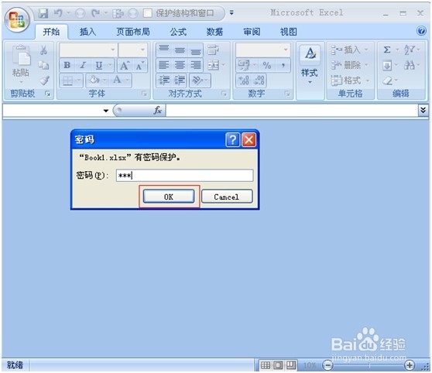Click the Borders icon
The image size is (432, 373).
(x=68, y=80)
